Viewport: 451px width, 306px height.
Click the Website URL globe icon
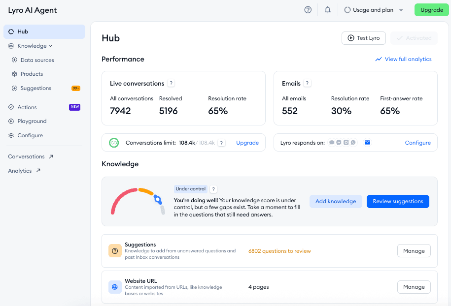(115, 287)
